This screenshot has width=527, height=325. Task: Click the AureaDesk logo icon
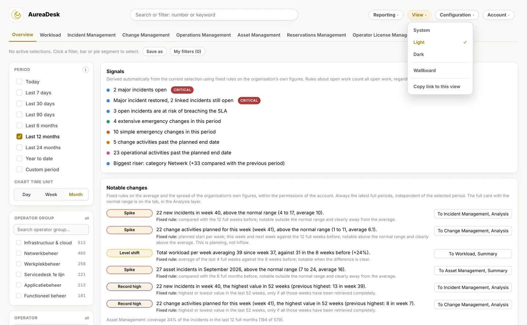(16, 15)
